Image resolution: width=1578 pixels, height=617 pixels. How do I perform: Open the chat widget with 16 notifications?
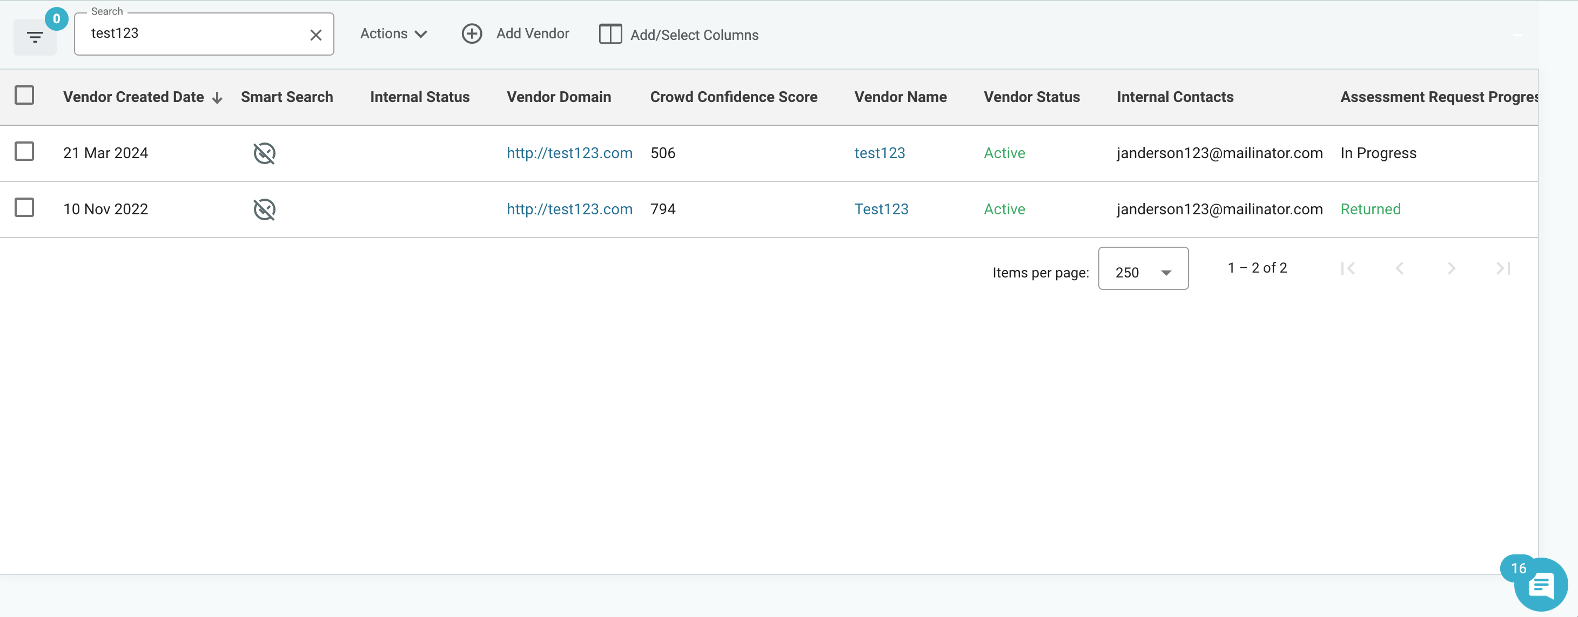tap(1540, 585)
